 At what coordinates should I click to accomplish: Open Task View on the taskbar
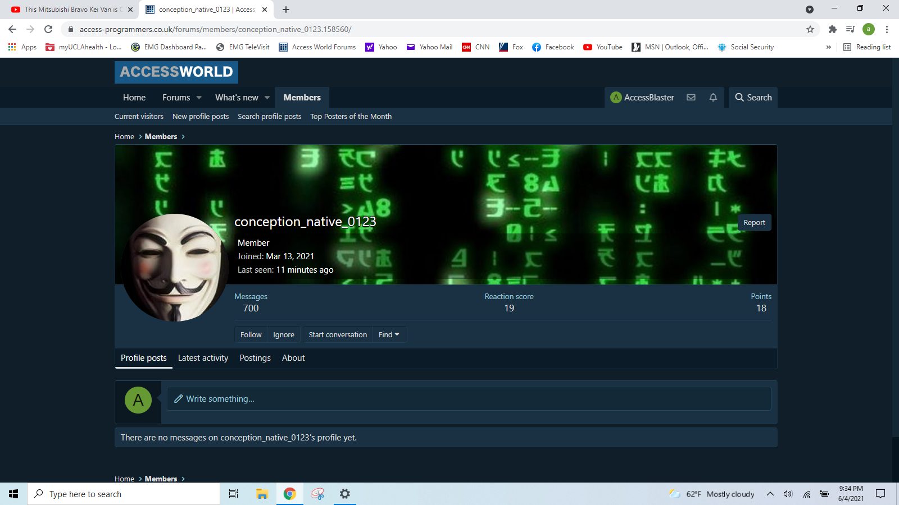tap(234, 494)
